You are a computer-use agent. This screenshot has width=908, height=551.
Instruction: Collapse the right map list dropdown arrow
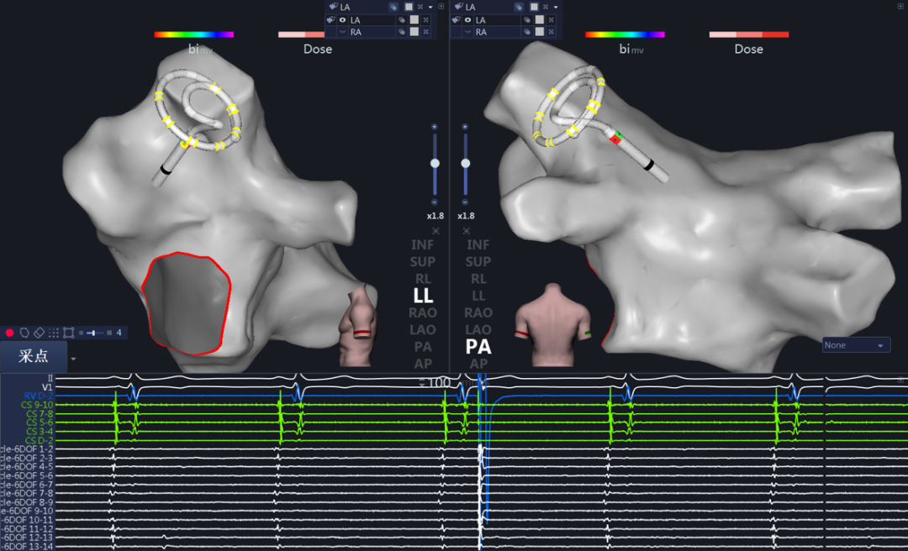[556, 8]
